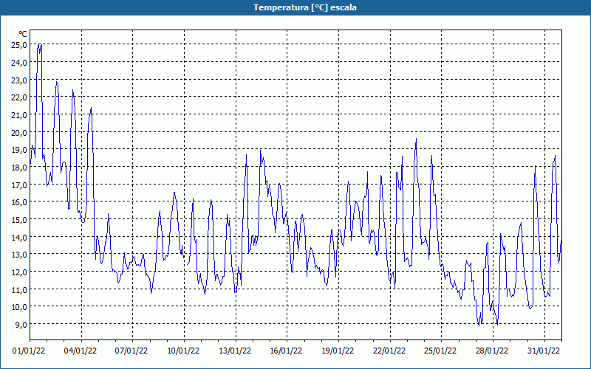Click the 11,0 axis value
591x369 pixels.
pyautogui.click(x=19, y=289)
